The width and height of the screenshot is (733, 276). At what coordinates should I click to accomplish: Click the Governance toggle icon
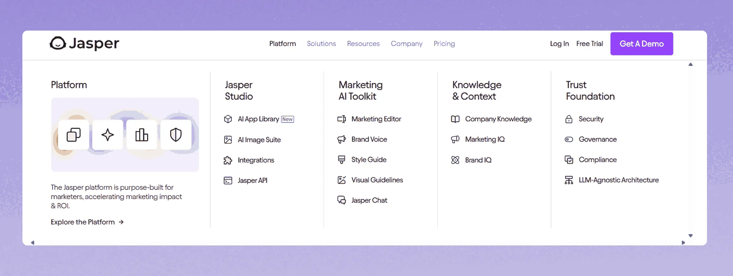(x=569, y=139)
